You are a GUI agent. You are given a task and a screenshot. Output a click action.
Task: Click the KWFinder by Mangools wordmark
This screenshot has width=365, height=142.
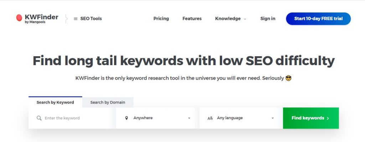(x=41, y=19)
